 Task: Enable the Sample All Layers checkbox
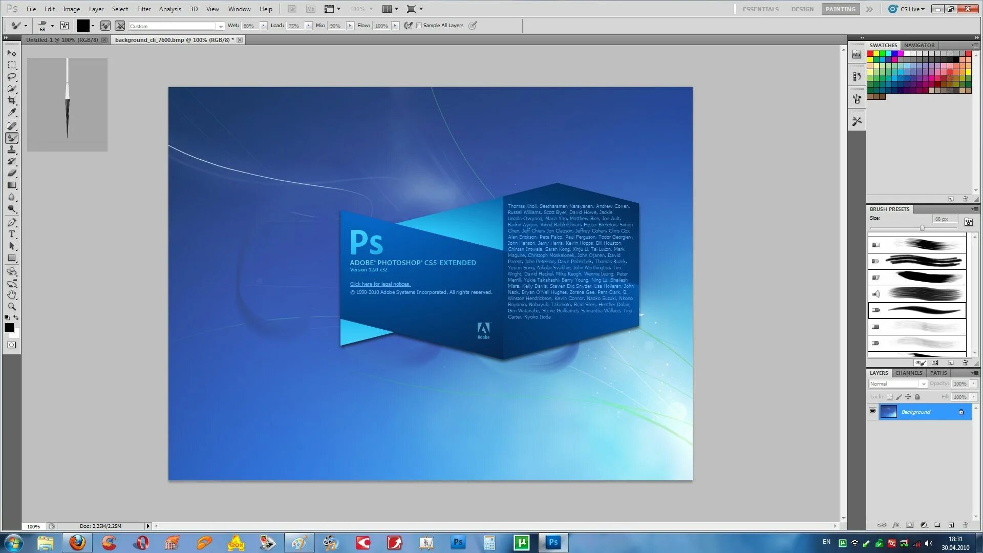(419, 25)
